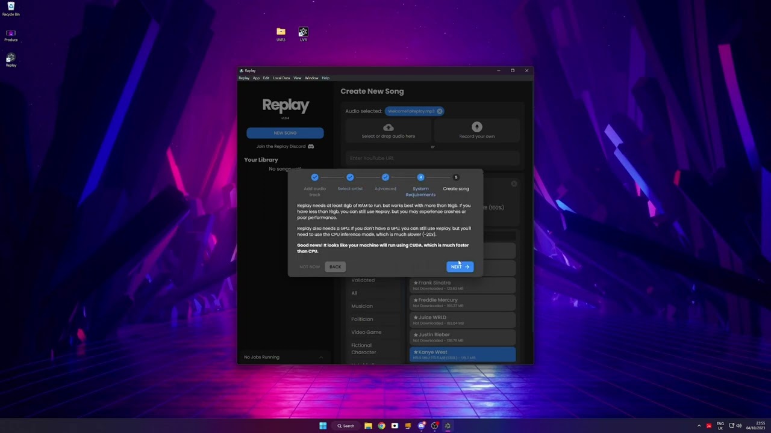Click the NEW SONG button
771x433 pixels.
[x=285, y=133]
